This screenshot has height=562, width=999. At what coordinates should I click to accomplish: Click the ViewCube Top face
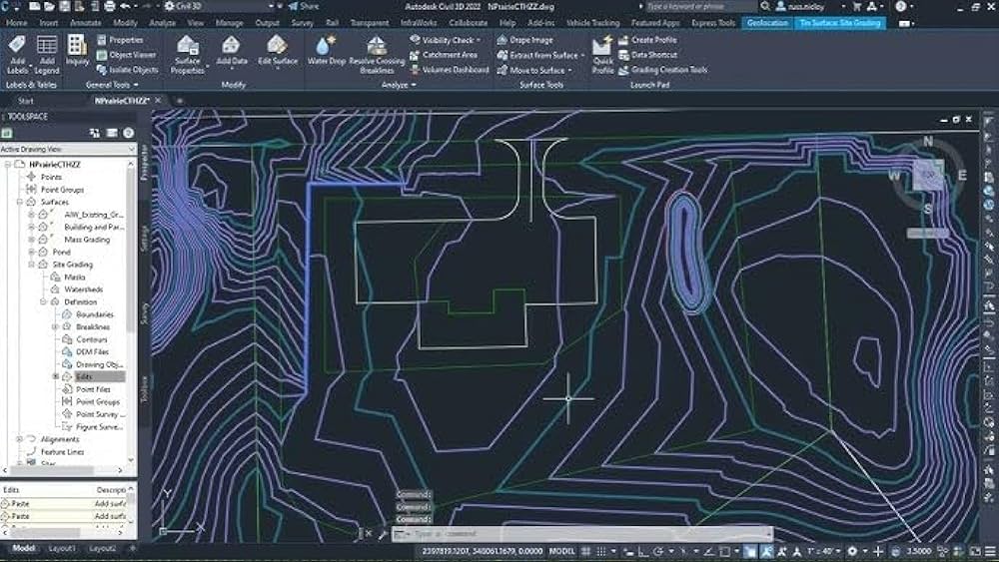point(928,175)
